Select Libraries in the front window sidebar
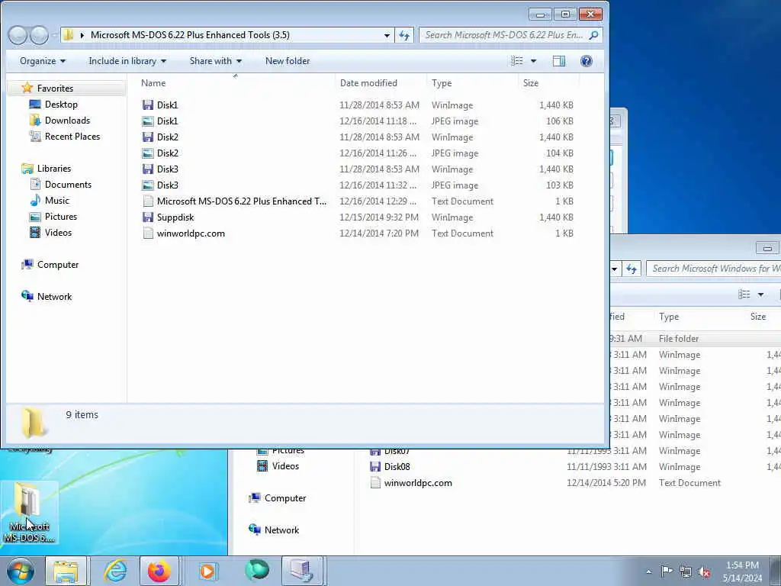The height and width of the screenshot is (586, 781). 54,169
